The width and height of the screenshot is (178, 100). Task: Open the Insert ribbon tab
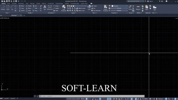click(x=9, y=4)
